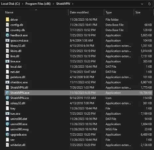Viewport: 154px width, 150px height.
Task: Expand the address bar history dropdown
Action: pos(142,4)
